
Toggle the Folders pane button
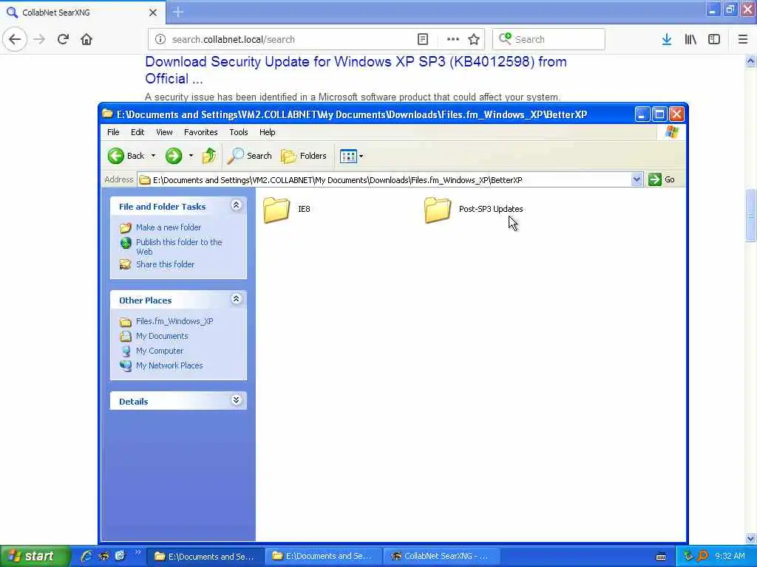click(x=304, y=156)
